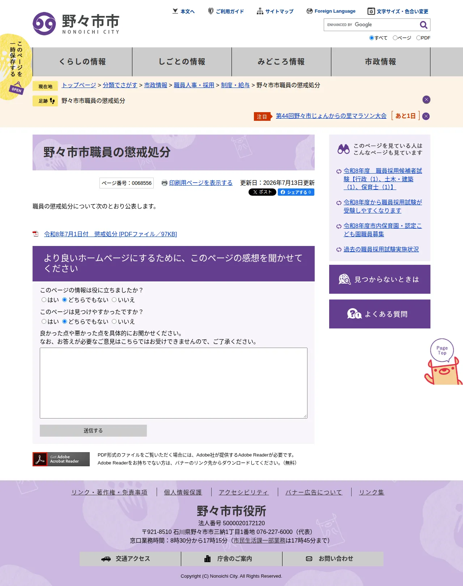Screen dimensions: 463x586
Task: Click the 送信する submit button
Action: (x=93, y=430)
